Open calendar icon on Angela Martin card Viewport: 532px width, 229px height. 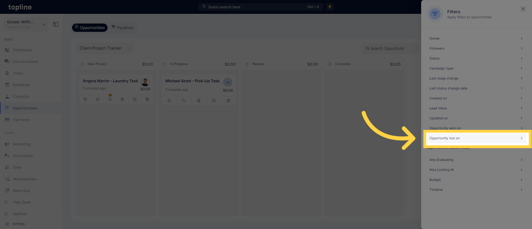[x=147, y=99]
